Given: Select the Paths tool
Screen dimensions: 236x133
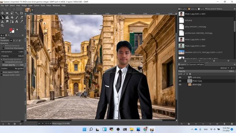Looking at the screenshot, I should click(x=12, y=21).
